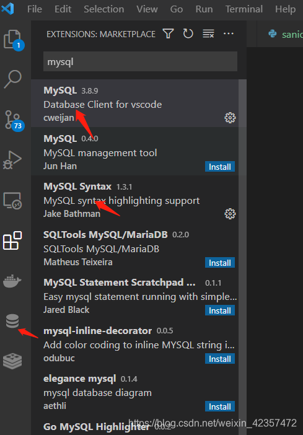Open the NoSQL stacked-layers icon

[x=12, y=361]
